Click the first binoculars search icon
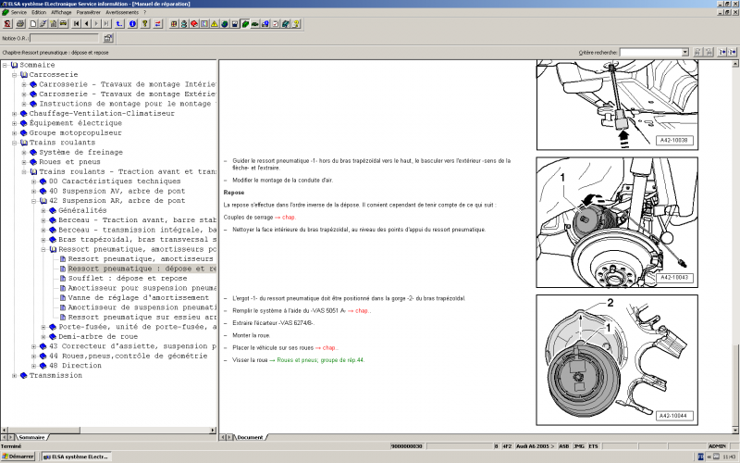Viewport: 740px width, 463px height. click(697, 52)
